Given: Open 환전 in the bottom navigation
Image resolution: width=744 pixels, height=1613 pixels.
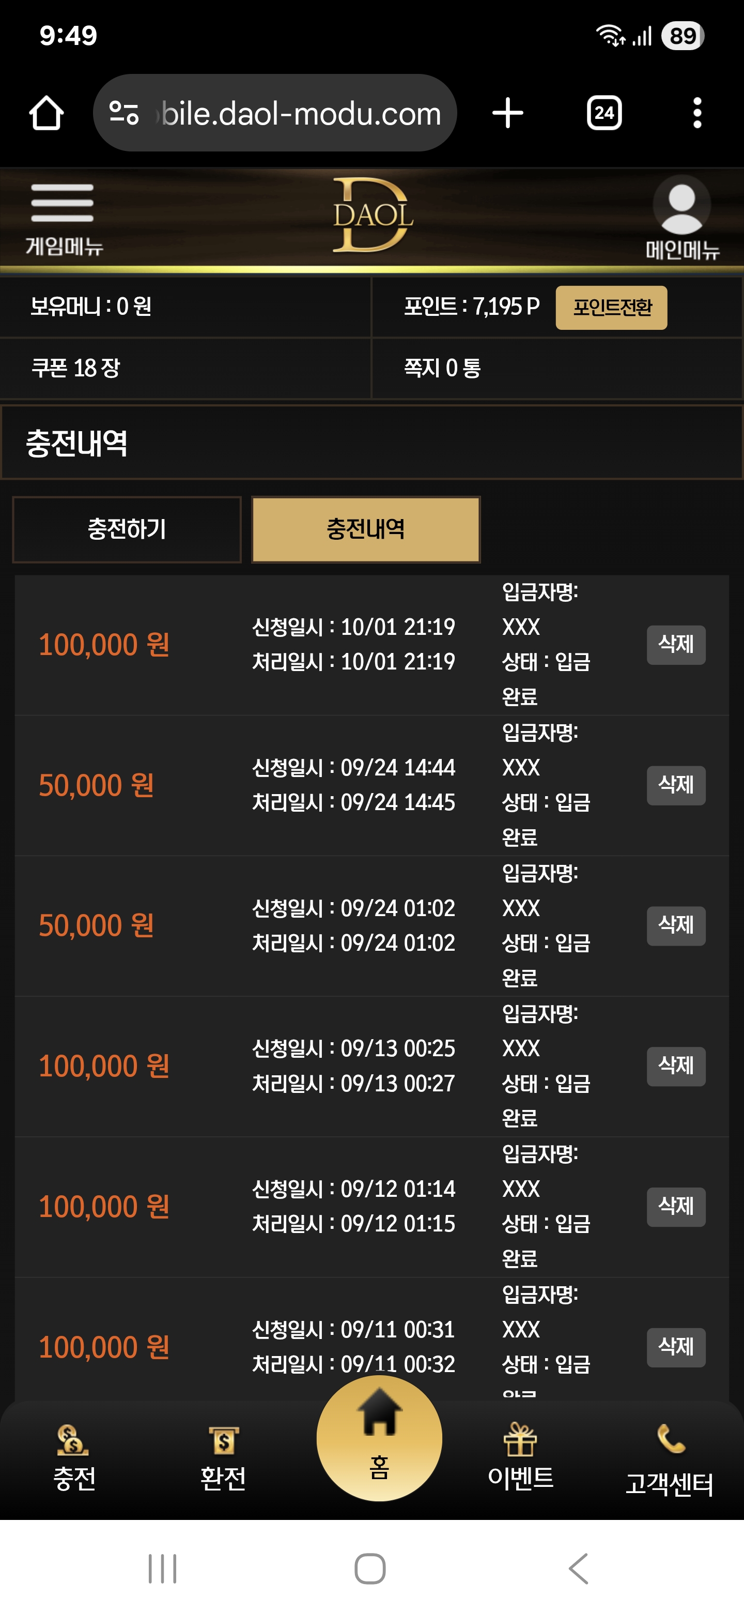Looking at the screenshot, I should click(x=223, y=1459).
